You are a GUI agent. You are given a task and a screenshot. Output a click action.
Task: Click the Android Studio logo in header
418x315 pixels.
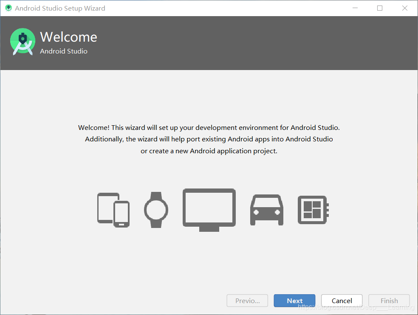pyautogui.click(x=23, y=42)
